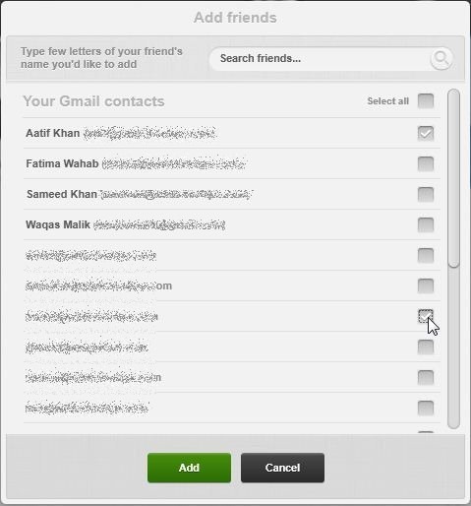Check the checkbox for contact ending in 'om'
Image resolution: width=471 pixels, height=506 pixels.
pos(426,285)
